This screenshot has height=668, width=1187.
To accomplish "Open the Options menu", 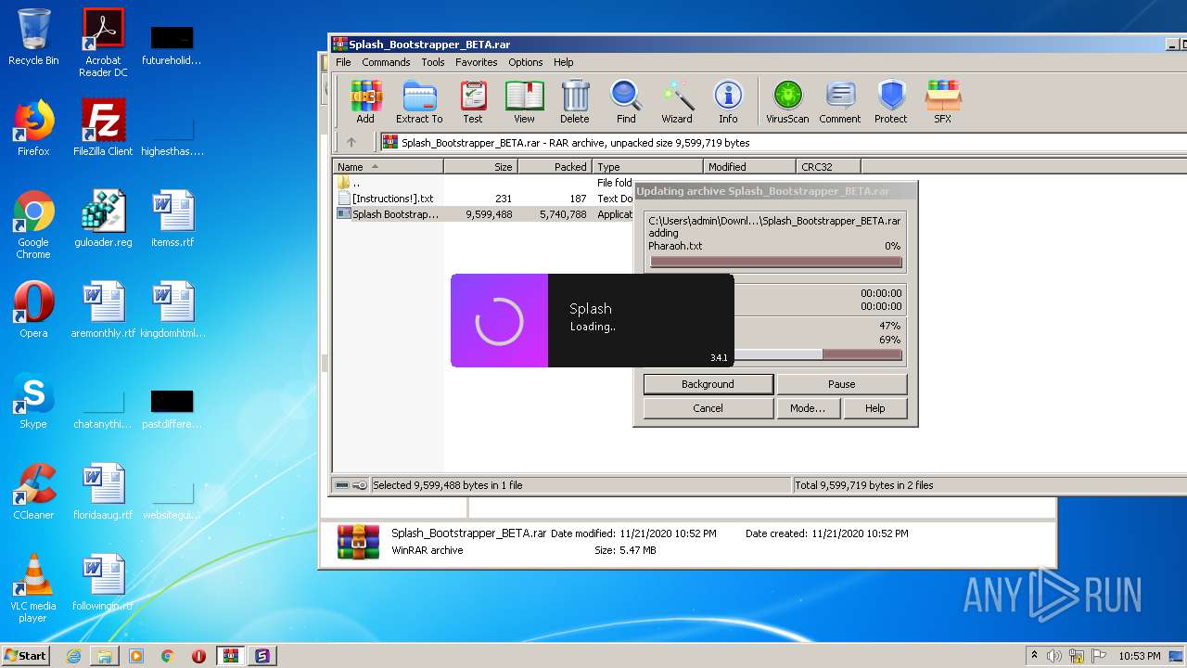I will coord(525,62).
